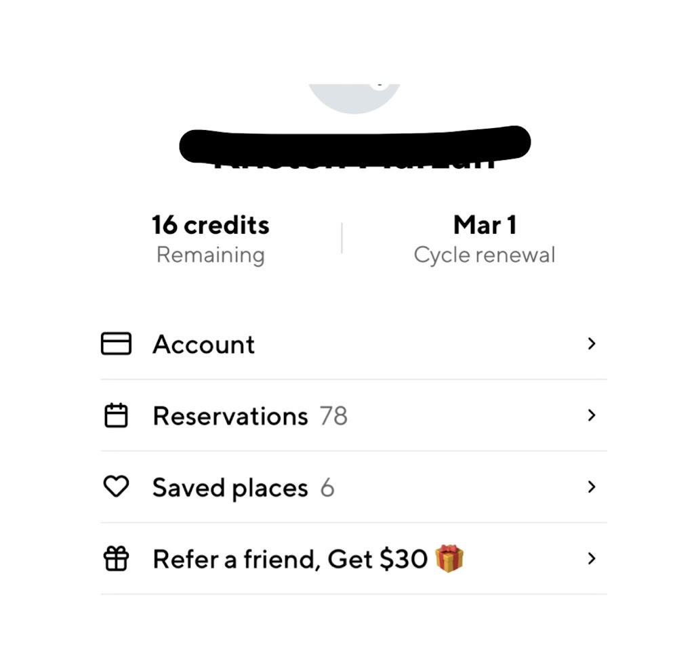Expand the Account row chevron
The width and height of the screenshot is (694, 647).
592,344
